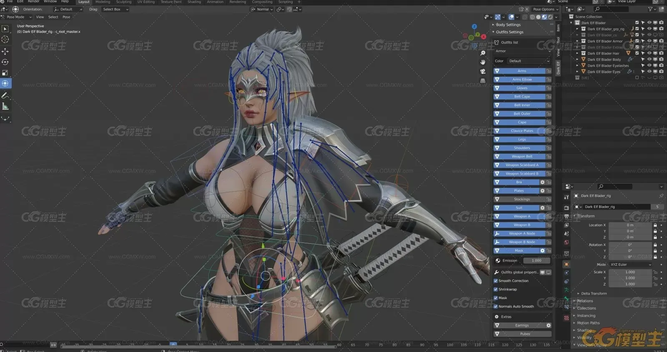Click current frame marker in timeline
Image resolution: width=667 pixels, height=352 pixels.
tap(173, 344)
